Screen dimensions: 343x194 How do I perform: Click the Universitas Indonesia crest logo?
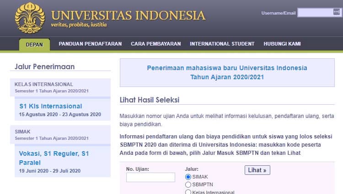(x=30, y=18)
